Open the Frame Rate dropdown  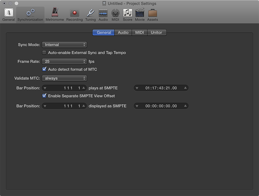point(64,62)
